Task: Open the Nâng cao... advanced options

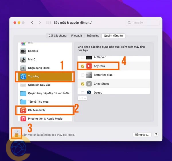Action: pyautogui.click(x=142, y=135)
